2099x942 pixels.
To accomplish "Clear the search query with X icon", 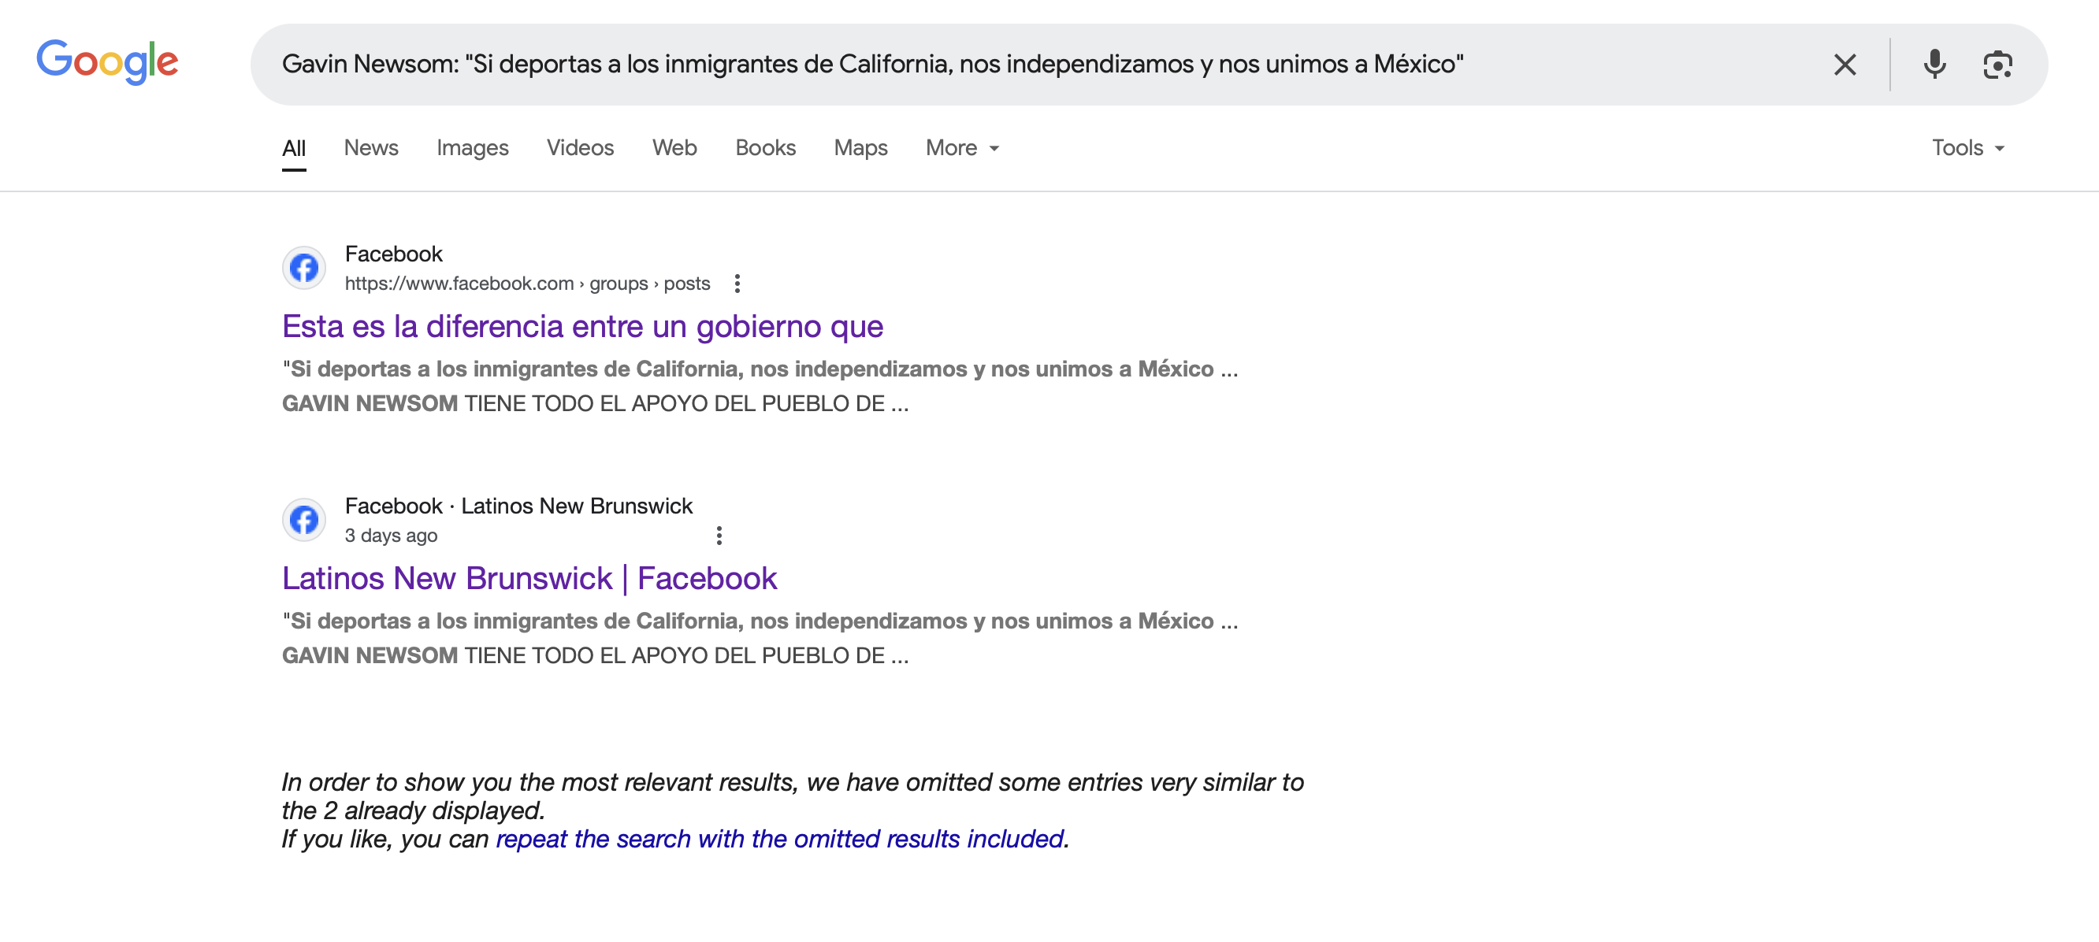I will point(1844,65).
